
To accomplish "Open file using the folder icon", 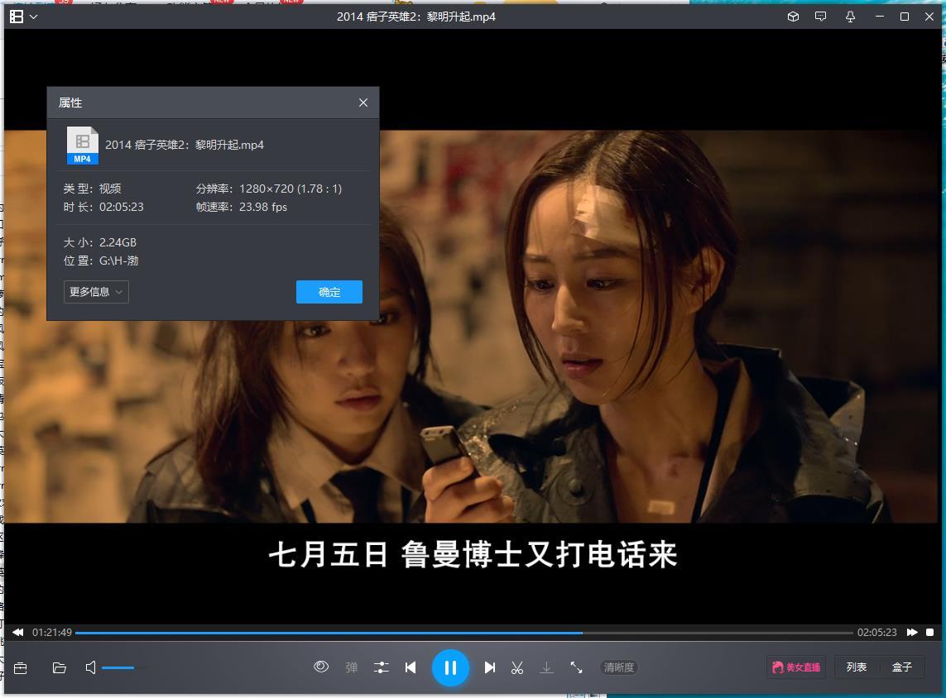I will tap(60, 667).
